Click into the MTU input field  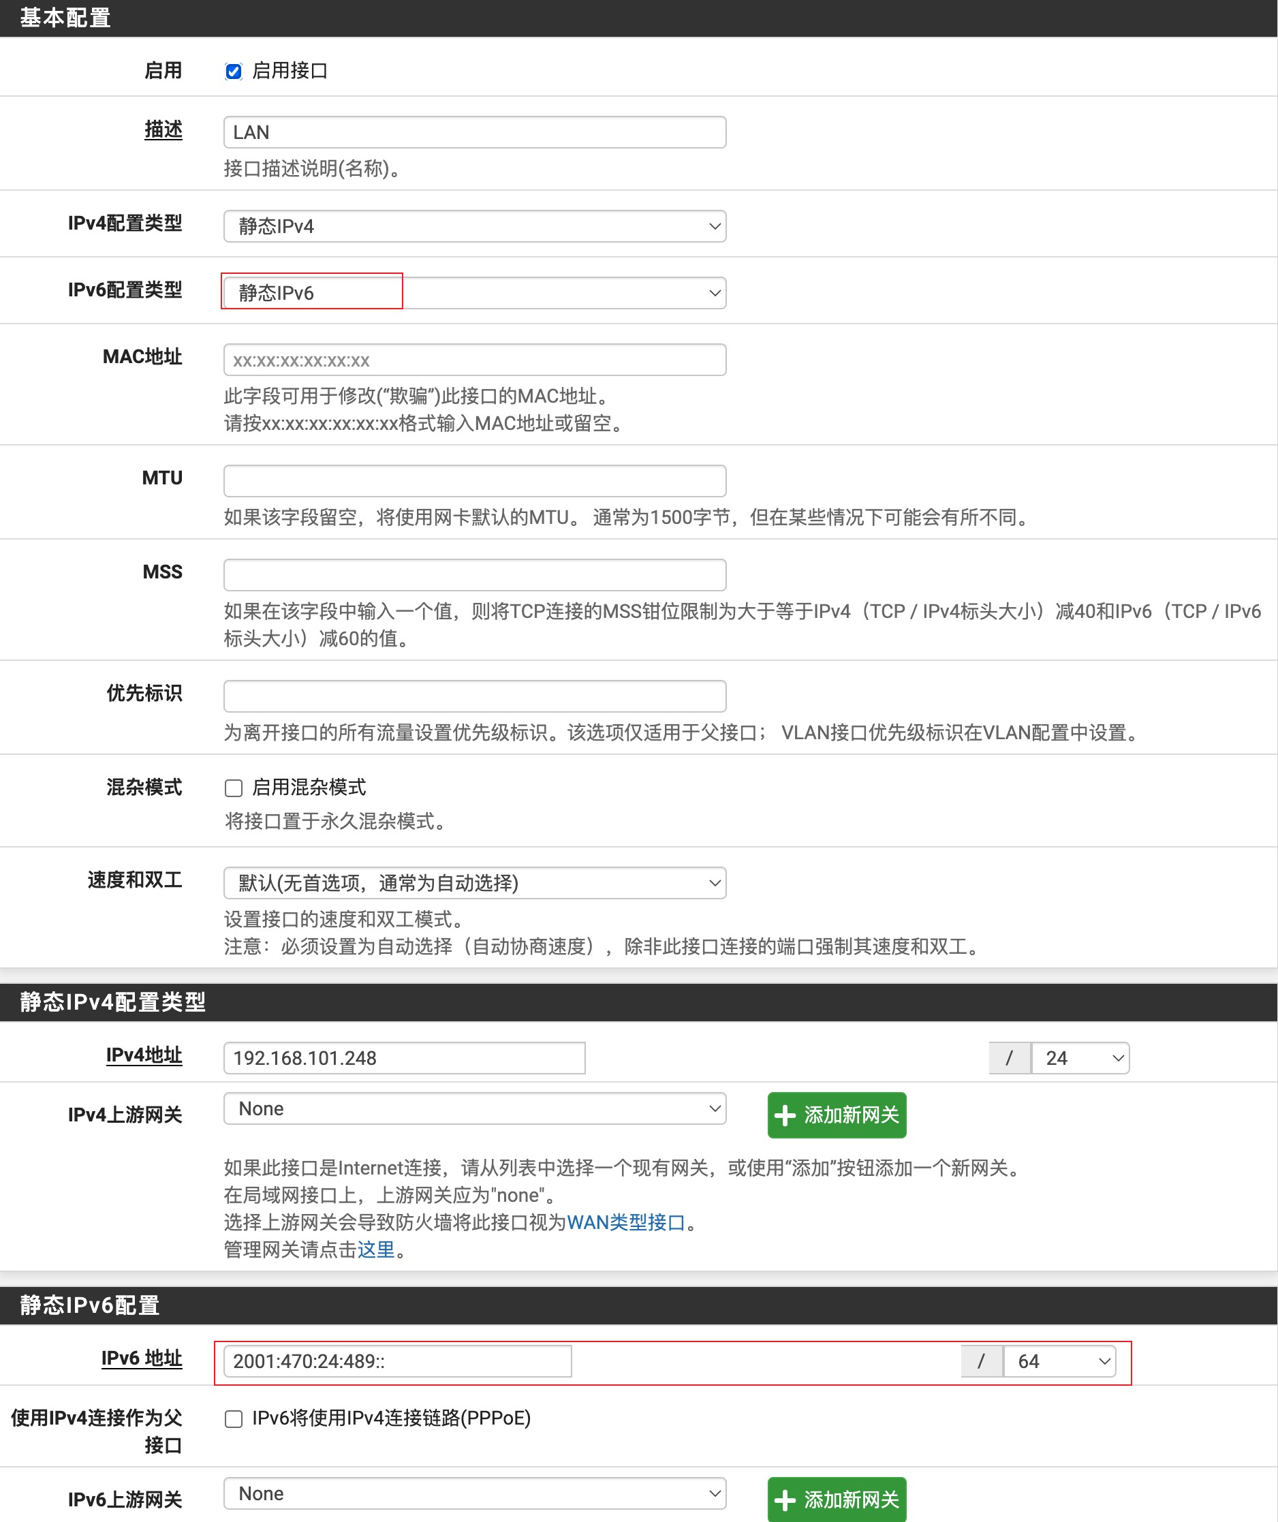(x=475, y=481)
